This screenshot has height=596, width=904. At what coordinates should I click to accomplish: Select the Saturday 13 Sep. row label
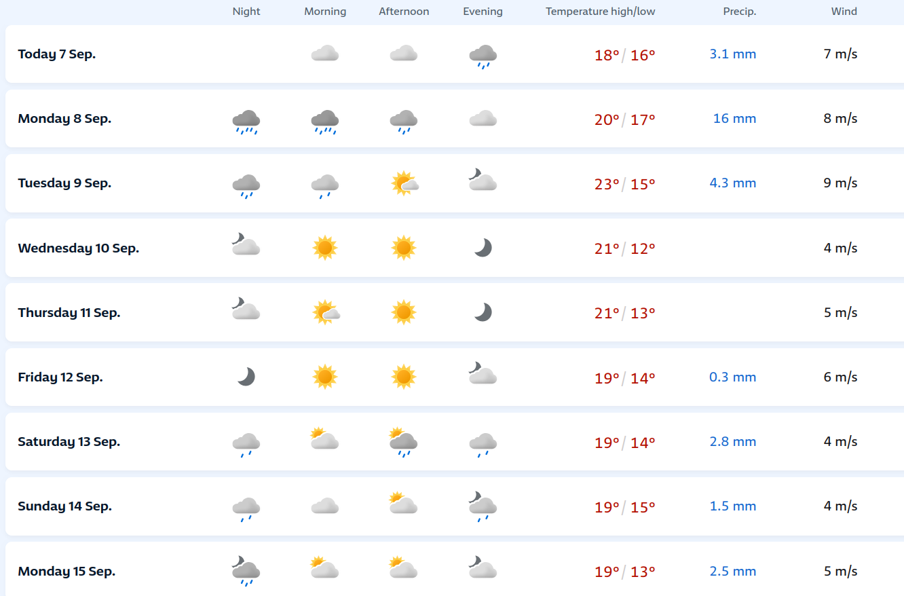(x=69, y=442)
